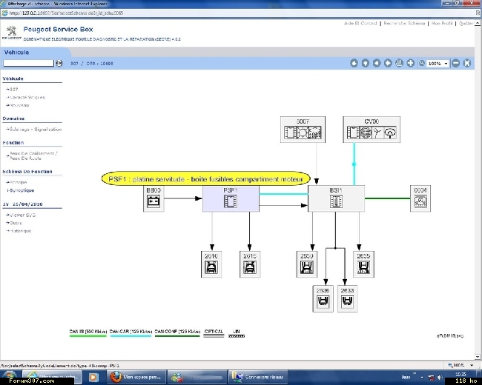The image size is (482, 385).
Task: Click the PSF1 yellow tooltip label
Action: (205, 179)
